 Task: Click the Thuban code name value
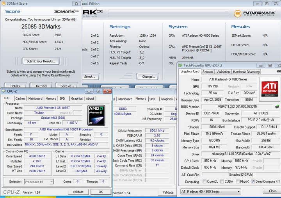[x=39, y=113]
